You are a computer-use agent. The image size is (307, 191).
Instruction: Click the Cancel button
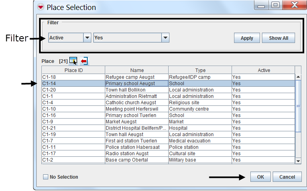pos(287,177)
